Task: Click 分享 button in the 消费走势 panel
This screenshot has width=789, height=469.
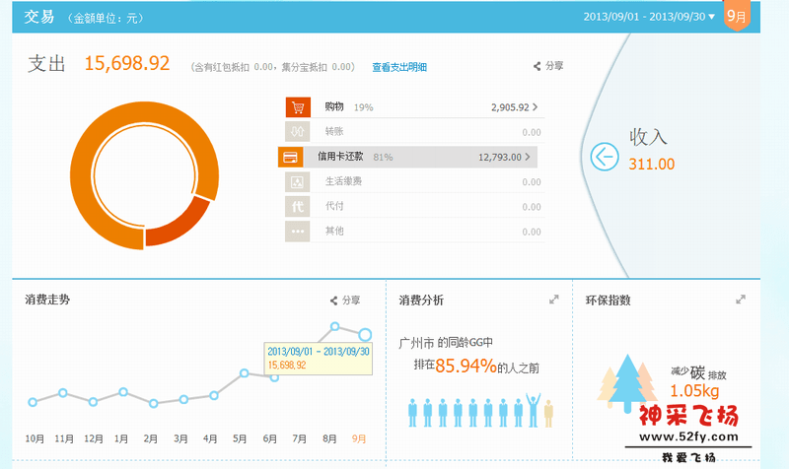Action: coord(345,301)
